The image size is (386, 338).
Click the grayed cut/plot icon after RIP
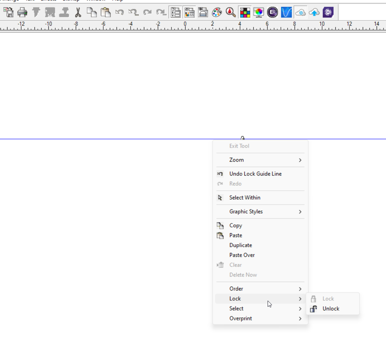pos(50,12)
